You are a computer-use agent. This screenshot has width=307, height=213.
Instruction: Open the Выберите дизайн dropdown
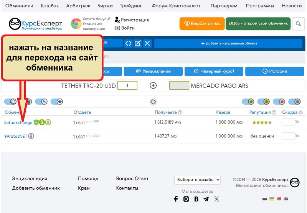(197, 180)
